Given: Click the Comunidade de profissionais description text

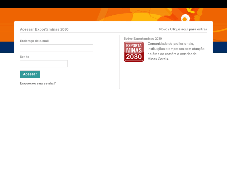Looking at the screenshot, I should tap(176, 51).
